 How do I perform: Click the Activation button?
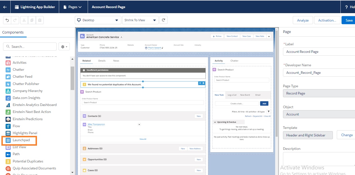point(327,20)
